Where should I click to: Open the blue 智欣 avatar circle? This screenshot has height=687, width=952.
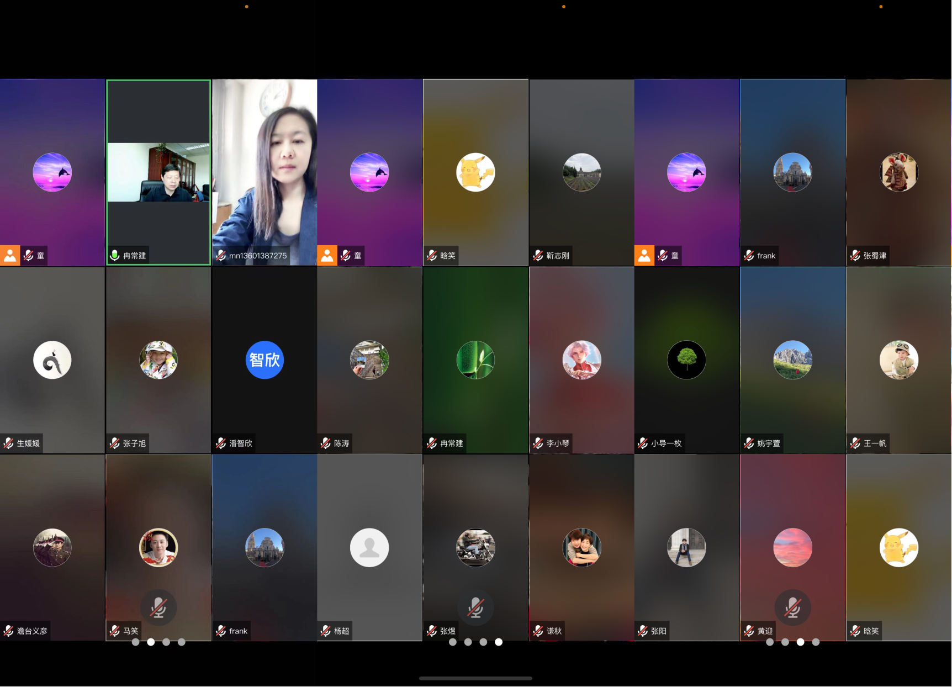[265, 360]
